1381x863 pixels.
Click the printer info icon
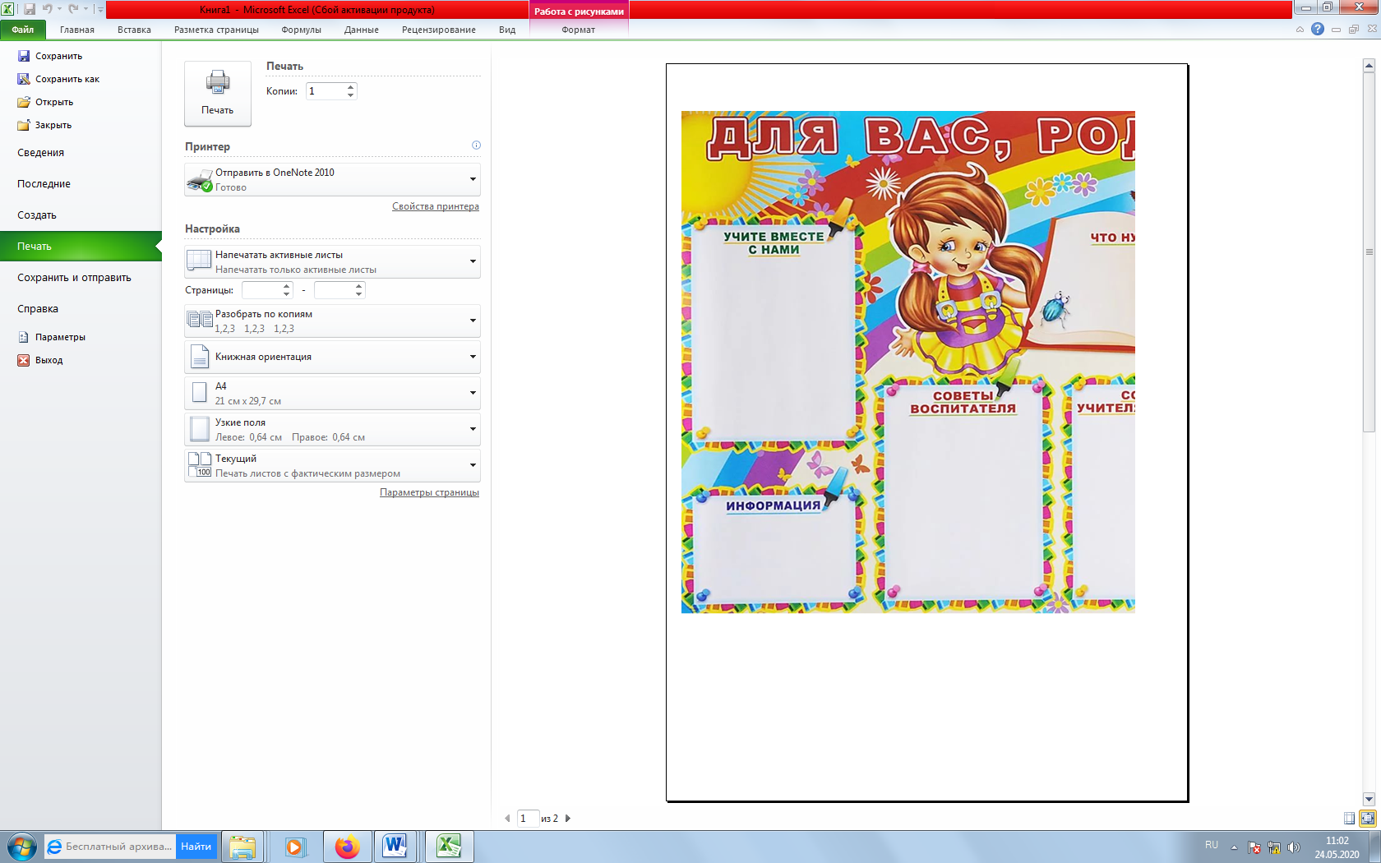[476, 145]
